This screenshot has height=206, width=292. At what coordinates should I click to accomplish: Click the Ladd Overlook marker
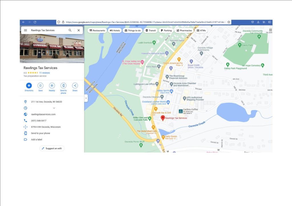[154, 43]
